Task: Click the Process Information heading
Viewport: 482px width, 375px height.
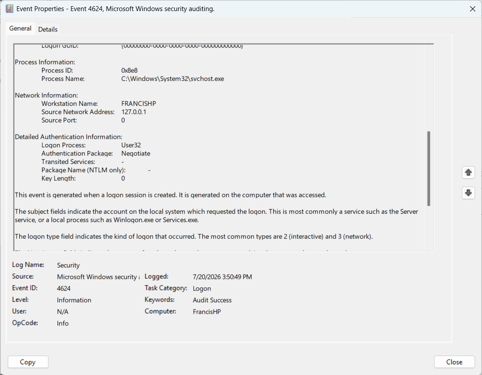Action: click(45, 62)
